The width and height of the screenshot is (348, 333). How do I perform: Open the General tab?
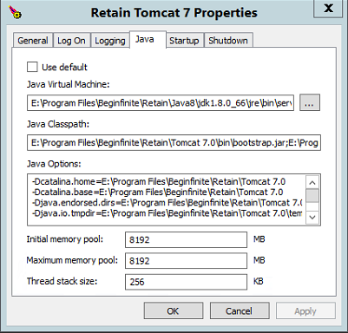pyautogui.click(x=33, y=41)
